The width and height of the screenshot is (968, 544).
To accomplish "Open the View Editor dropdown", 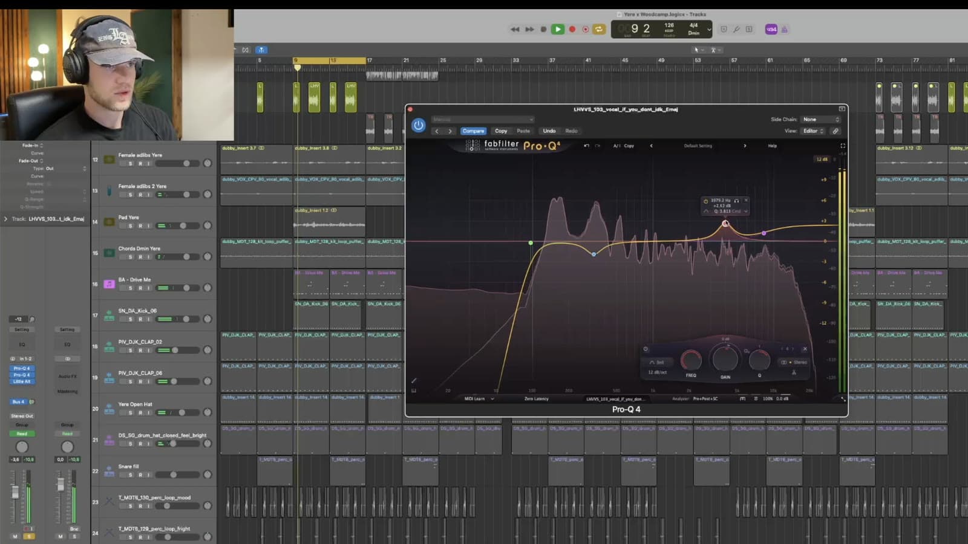I will coord(813,131).
